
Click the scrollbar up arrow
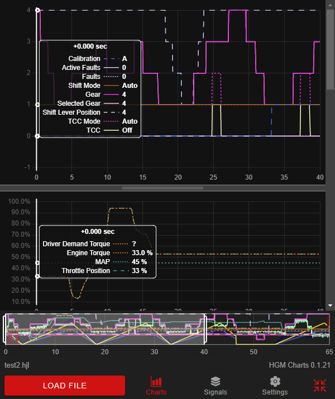pos(331,4)
